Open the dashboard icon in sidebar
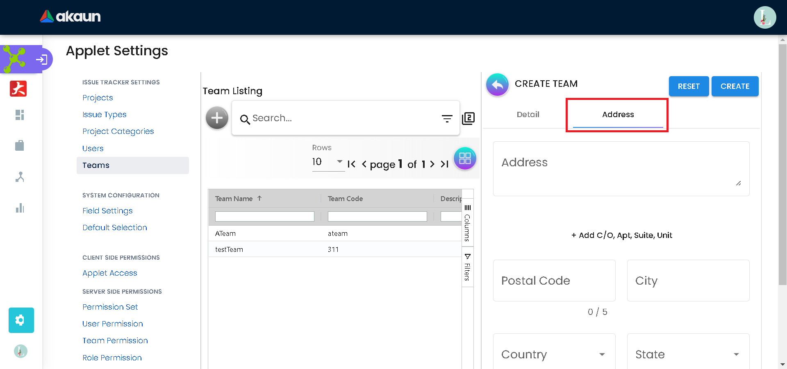787x369 pixels. click(20, 115)
